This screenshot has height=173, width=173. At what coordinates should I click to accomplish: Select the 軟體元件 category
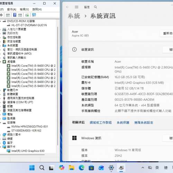click(12, 90)
